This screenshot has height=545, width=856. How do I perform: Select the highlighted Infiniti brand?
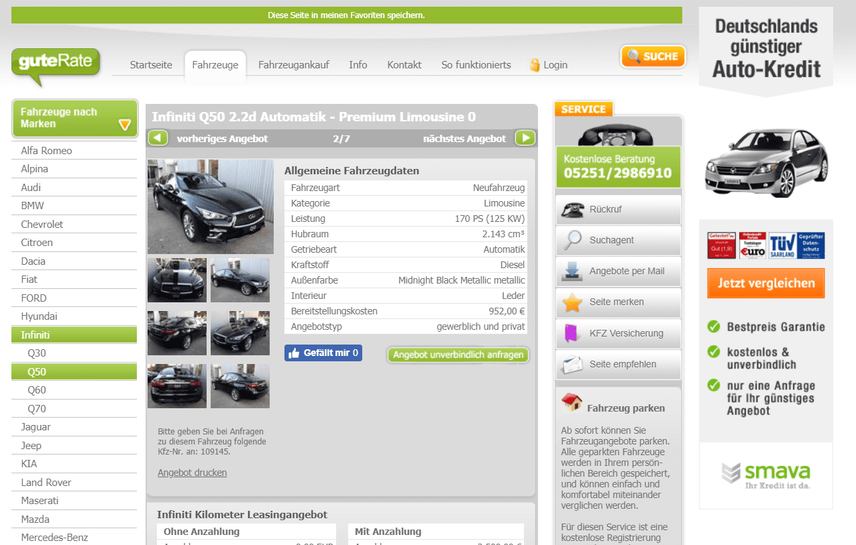pos(74,335)
